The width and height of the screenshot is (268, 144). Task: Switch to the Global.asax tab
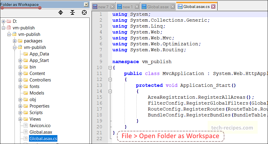coord(158,7)
